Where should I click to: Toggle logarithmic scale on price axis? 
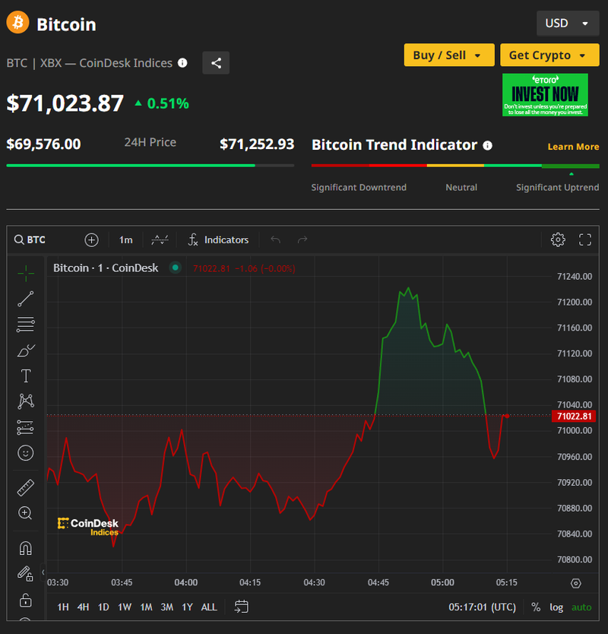click(x=557, y=607)
